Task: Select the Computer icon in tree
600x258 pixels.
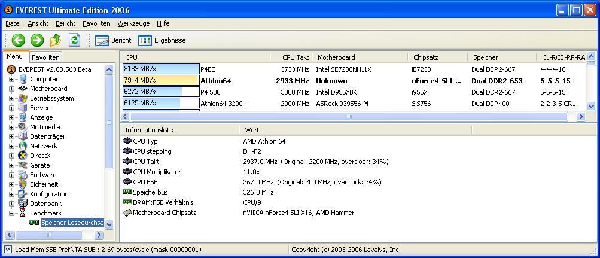Action: pos(23,79)
